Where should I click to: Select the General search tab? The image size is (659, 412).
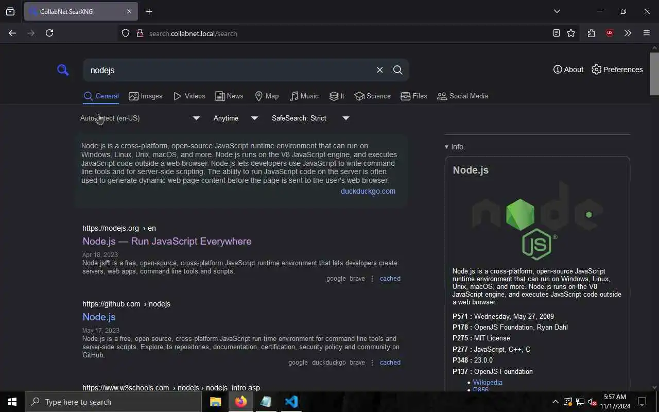[101, 96]
